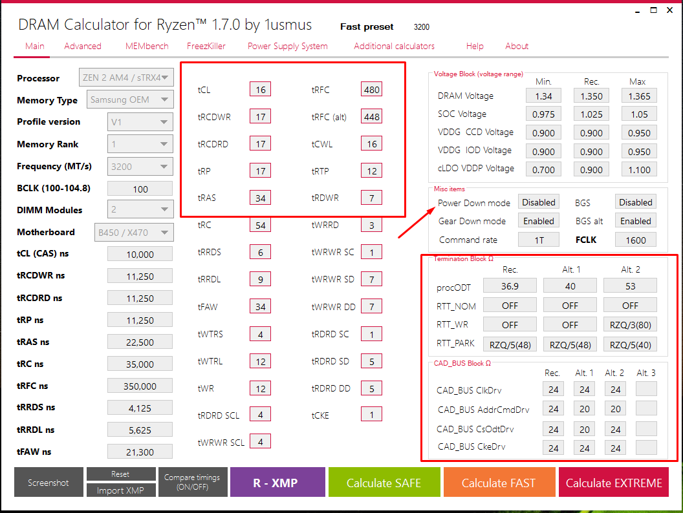Screen dimensions: 683x513
Task: Click the Import XMP button
Action: coord(121,490)
